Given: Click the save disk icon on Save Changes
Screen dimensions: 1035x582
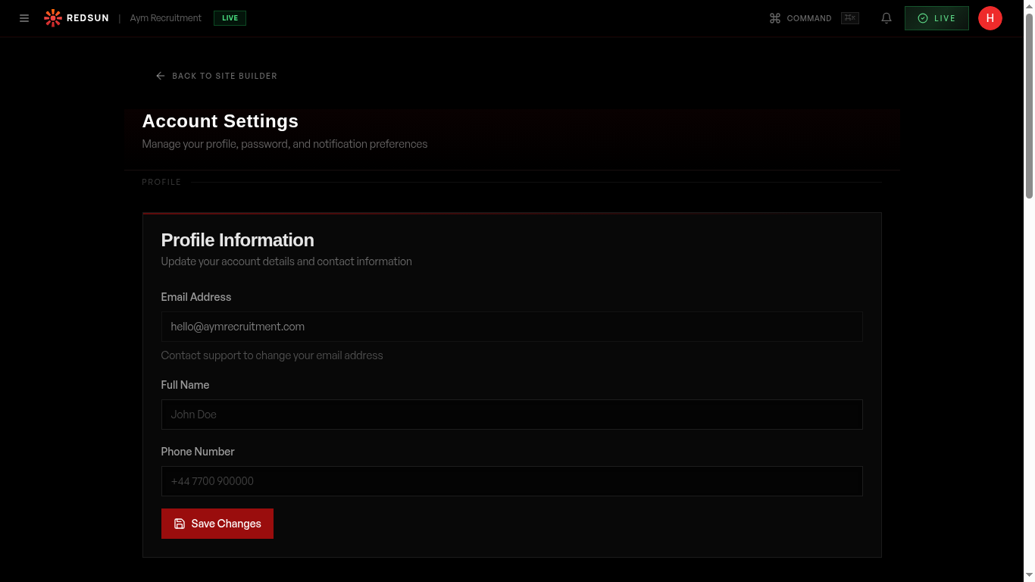Looking at the screenshot, I should (180, 523).
